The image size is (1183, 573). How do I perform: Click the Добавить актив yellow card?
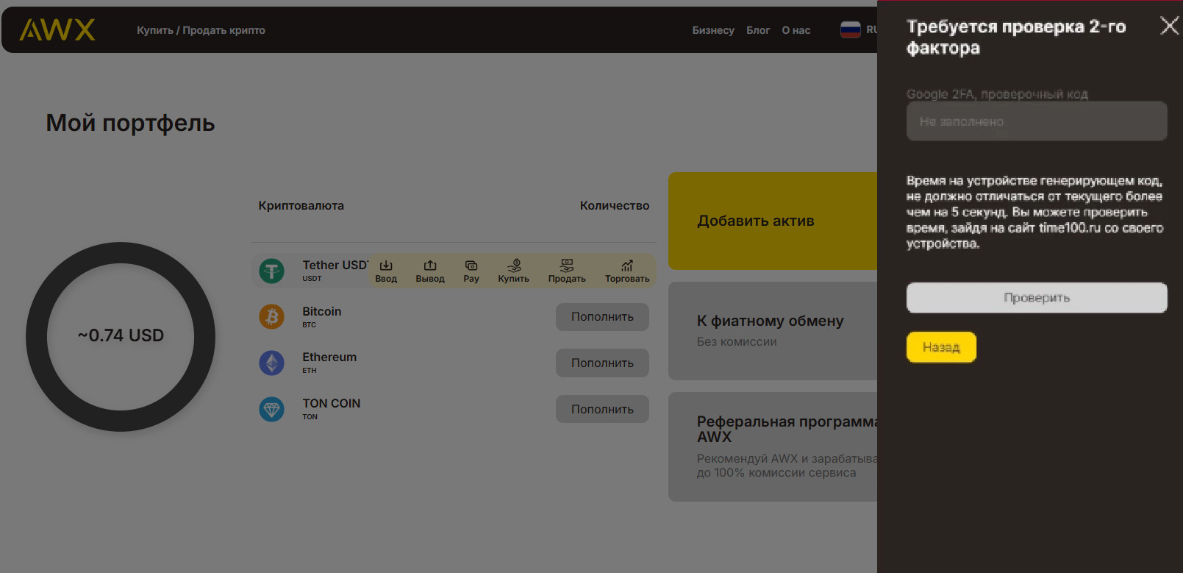772,221
